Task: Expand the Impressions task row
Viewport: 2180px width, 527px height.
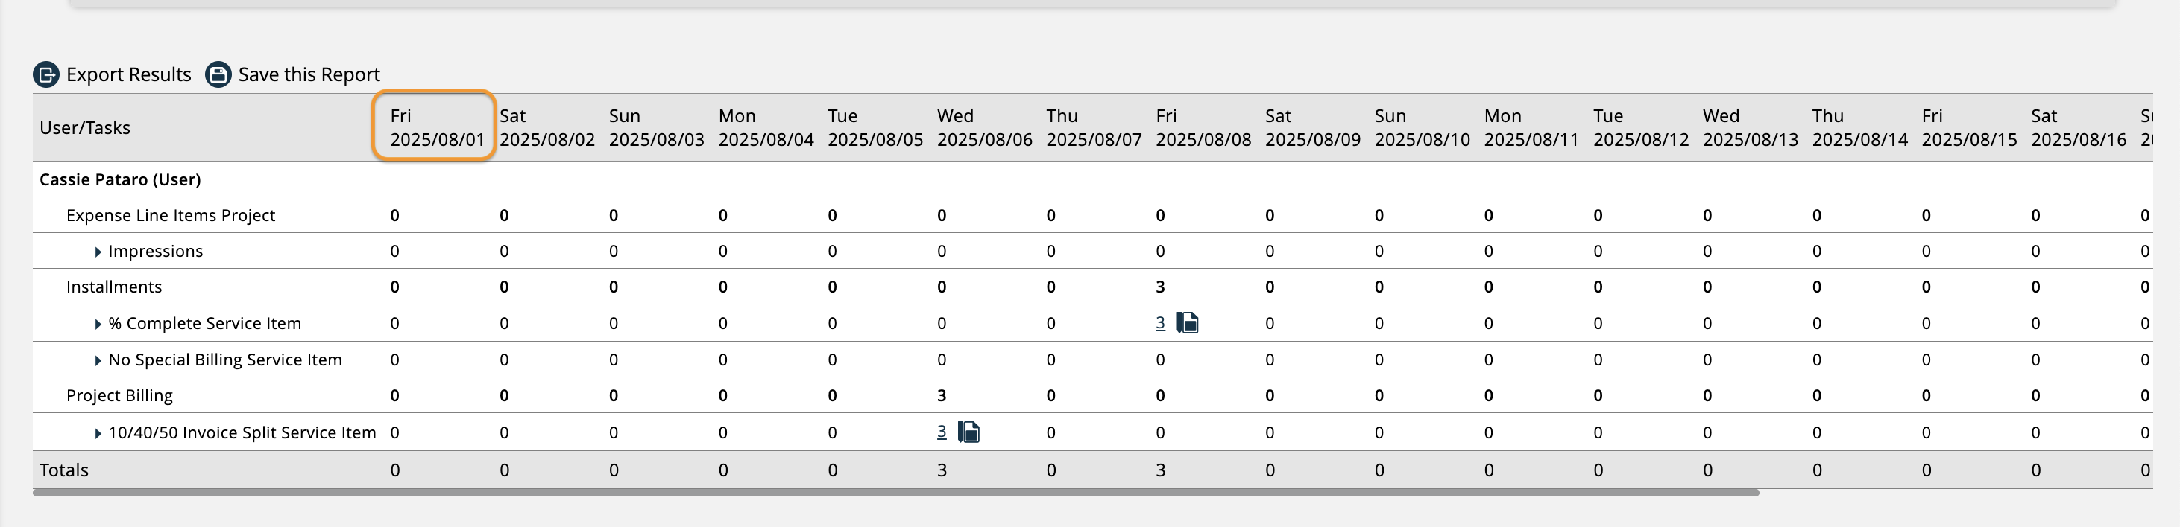Action: coord(98,251)
